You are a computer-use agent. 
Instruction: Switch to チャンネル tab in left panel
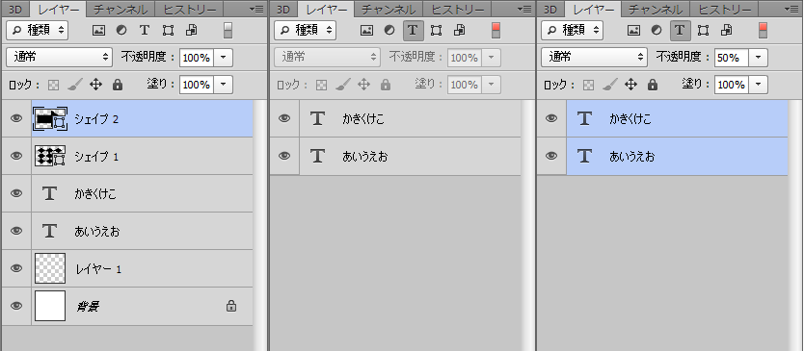click(121, 10)
